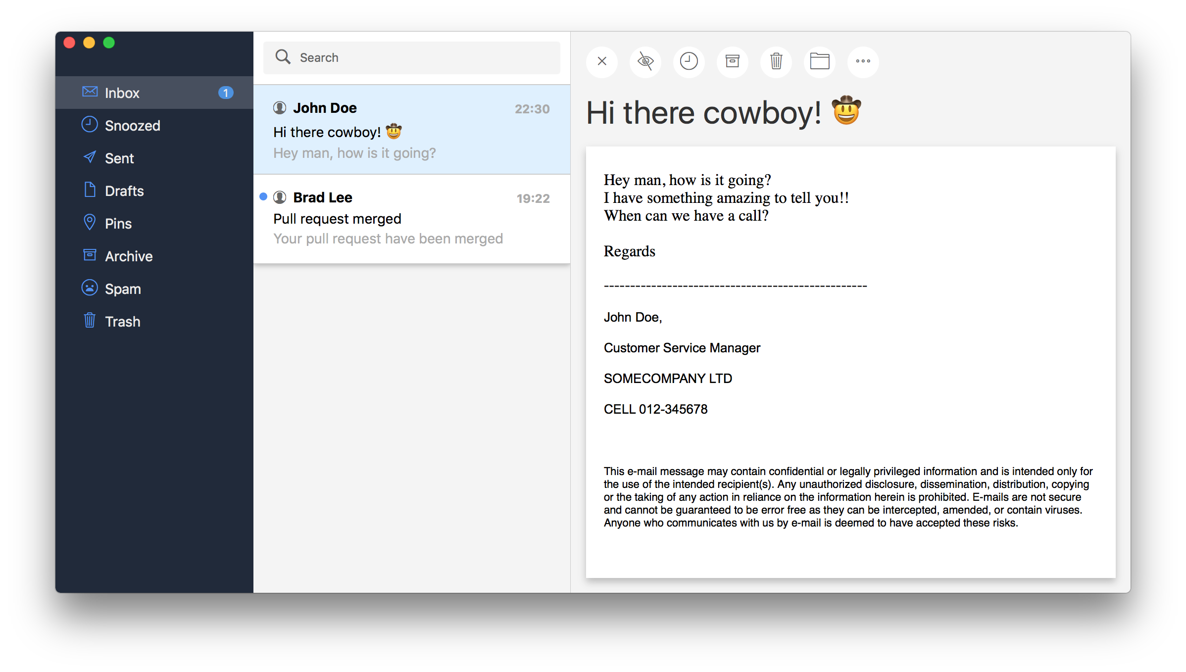Viewport: 1186px width, 672px height.
Task: Open more options three-dot menu
Action: (x=863, y=61)
